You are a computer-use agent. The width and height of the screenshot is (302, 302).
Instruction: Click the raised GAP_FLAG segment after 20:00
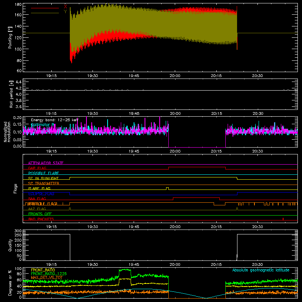(x=197, y=167)
